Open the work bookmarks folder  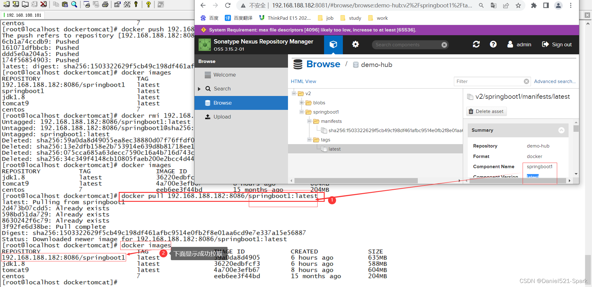(378, 18)
